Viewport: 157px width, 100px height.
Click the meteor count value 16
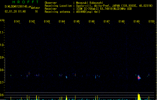pyautogui.click(x=36, y=11)
